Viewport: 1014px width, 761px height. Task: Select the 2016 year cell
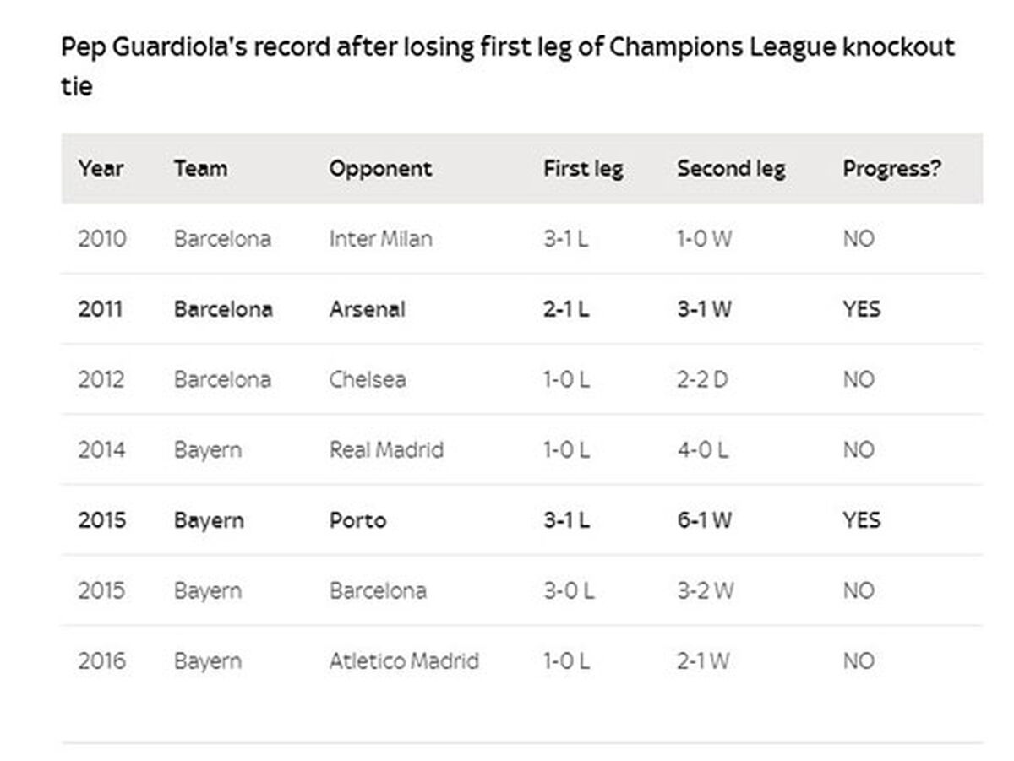tap(101, 660)
